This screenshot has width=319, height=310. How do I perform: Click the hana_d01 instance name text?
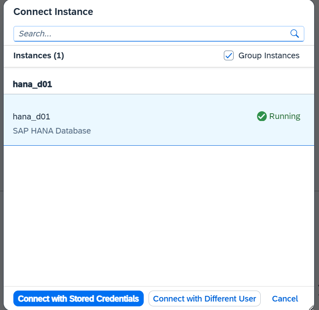click(32, 117)
